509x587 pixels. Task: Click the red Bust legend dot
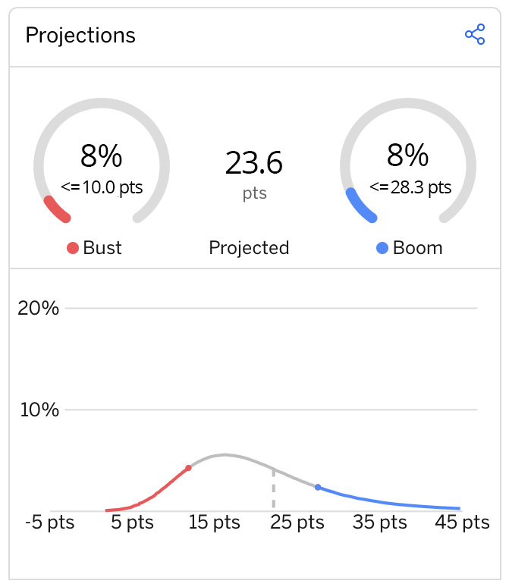(x=73, y=248)
